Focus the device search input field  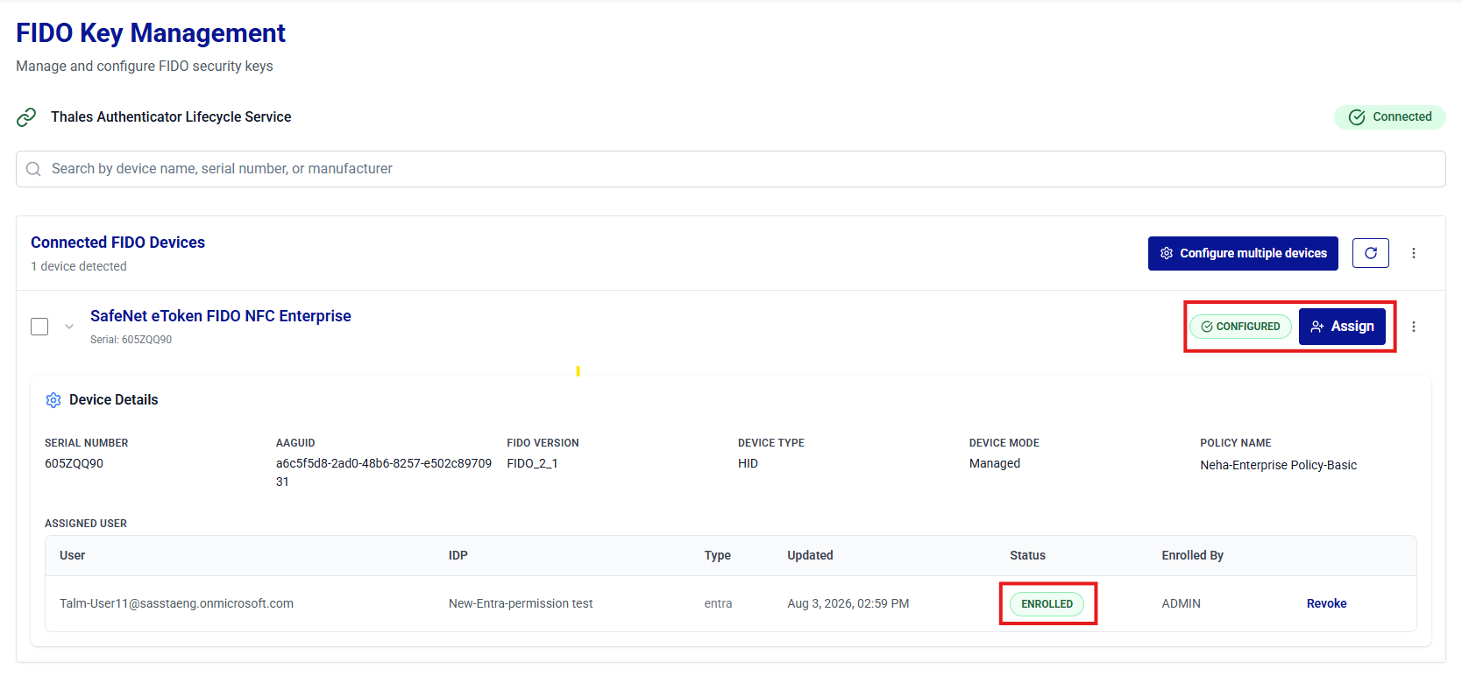[731, 169]
